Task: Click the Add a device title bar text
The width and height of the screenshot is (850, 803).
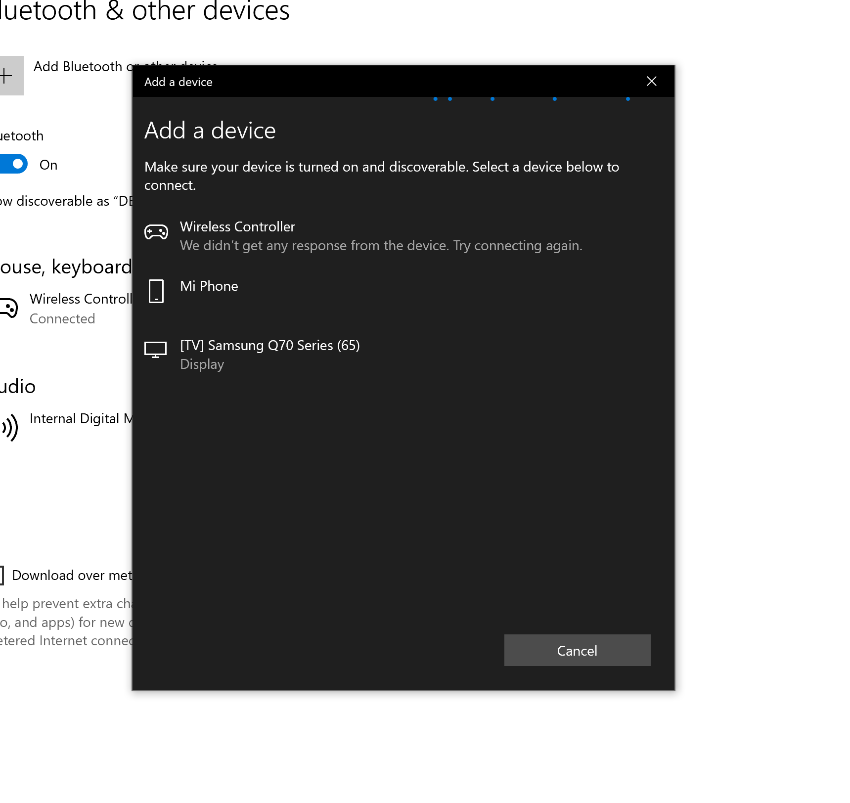Action: tap(179, 82)
